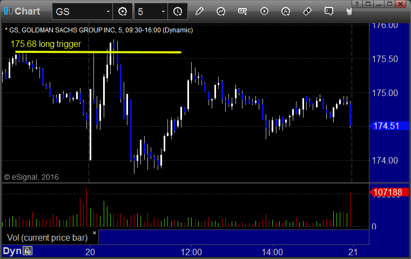Click the 20 date axis label
The width and height of the screenshot is (411, 259).
click(x=90, y=252)
